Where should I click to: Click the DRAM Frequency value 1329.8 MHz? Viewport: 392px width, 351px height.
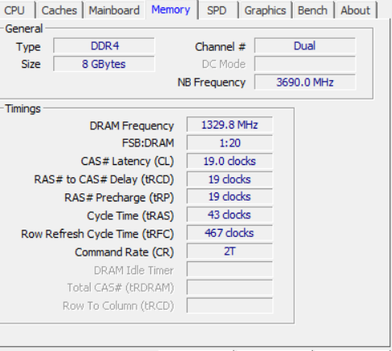[230, 125]
